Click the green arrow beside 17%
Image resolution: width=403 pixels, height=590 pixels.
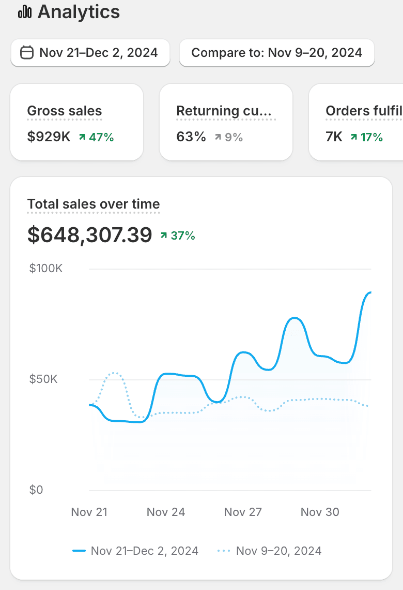click(354, 137)
